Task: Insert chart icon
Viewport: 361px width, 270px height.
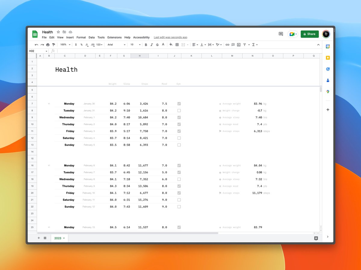Action: (239, 45)
